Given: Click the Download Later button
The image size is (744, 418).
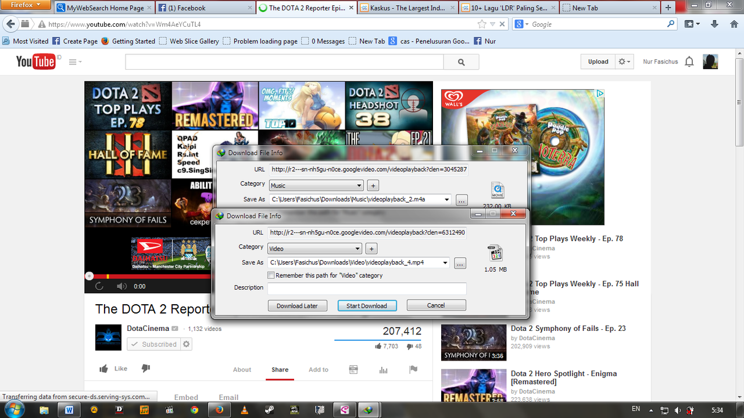Looking at the screenshot, I should point(297,305).
